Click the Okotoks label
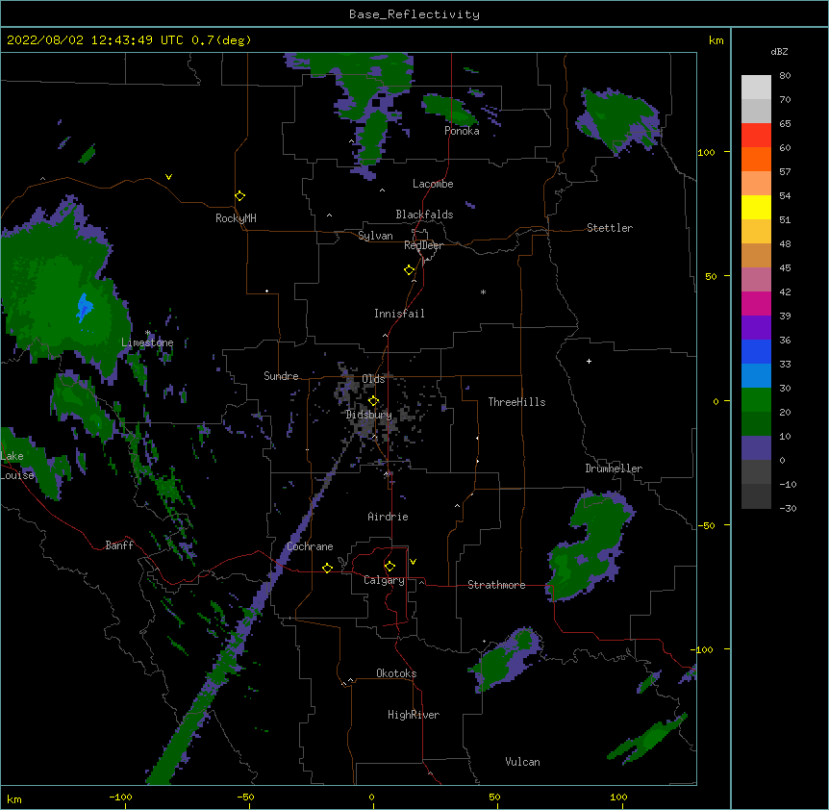Screen dimensions: 829x810 point(396,673)
